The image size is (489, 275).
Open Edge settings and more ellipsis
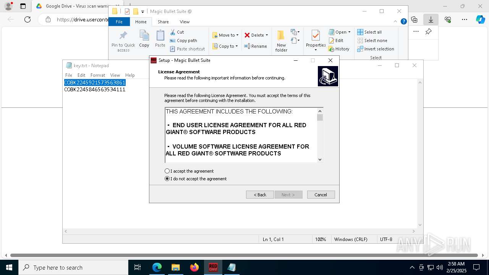click(464, 19)
